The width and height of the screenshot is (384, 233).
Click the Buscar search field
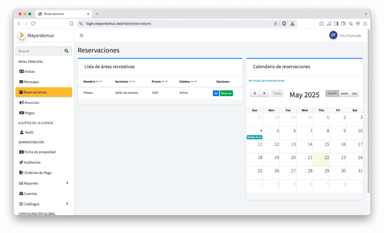point(38,51)
